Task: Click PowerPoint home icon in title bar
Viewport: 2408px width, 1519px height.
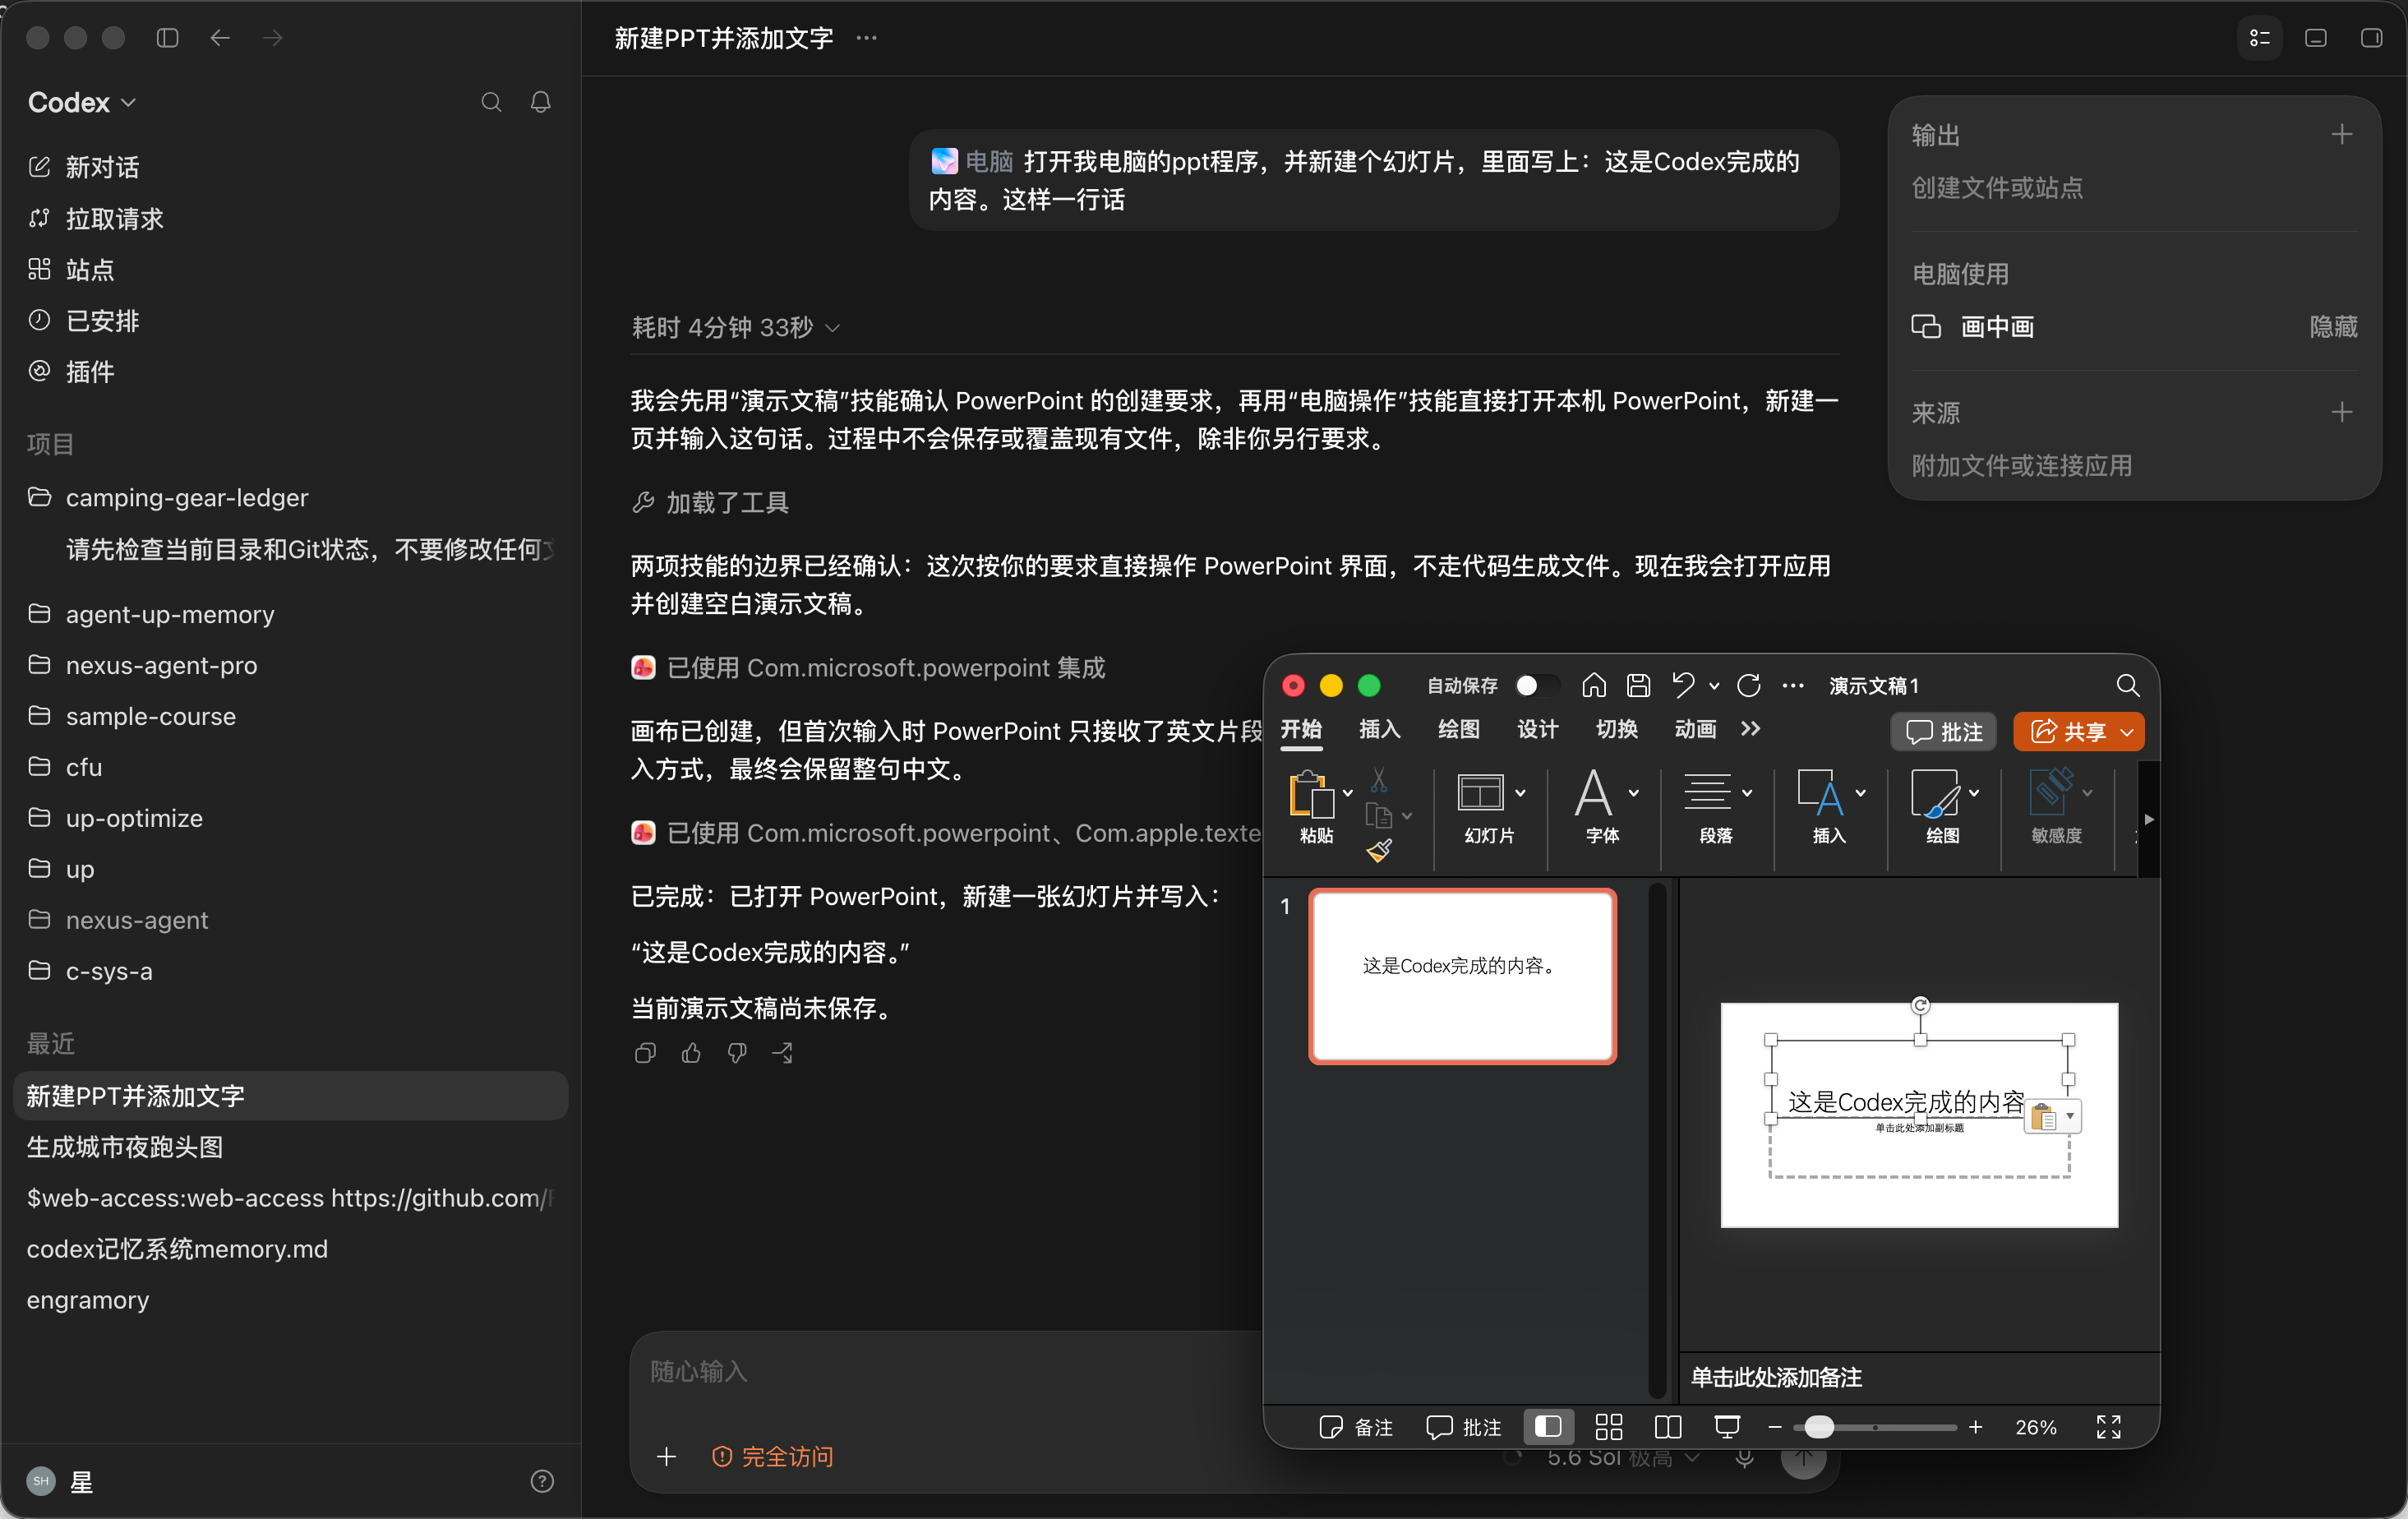Action: 1594,685
